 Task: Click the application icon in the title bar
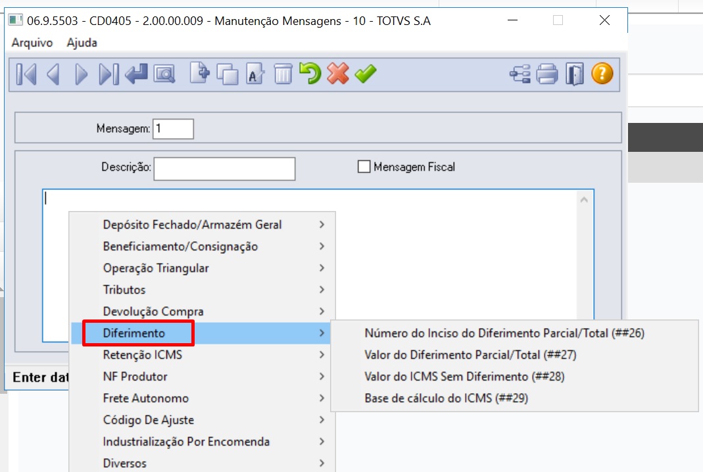(16, 20)
